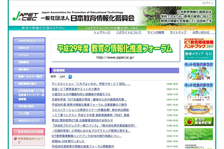Screen dimensions: 224x149
Task: Select the 教育の情報化を進めるために tab
Action: click(x=43, y=28)
